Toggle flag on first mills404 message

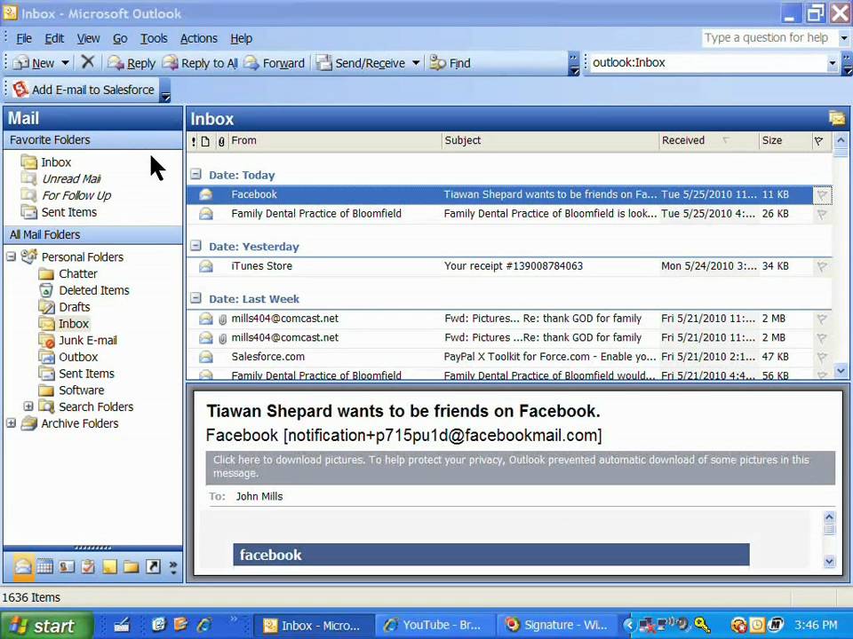pyautogui.click(x=822, y=319)
